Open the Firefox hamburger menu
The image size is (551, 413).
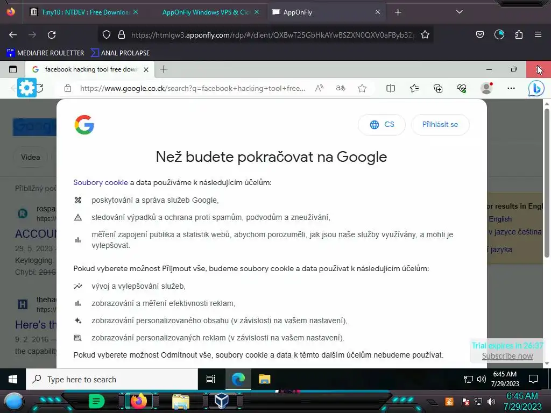(x=538, y=34)
